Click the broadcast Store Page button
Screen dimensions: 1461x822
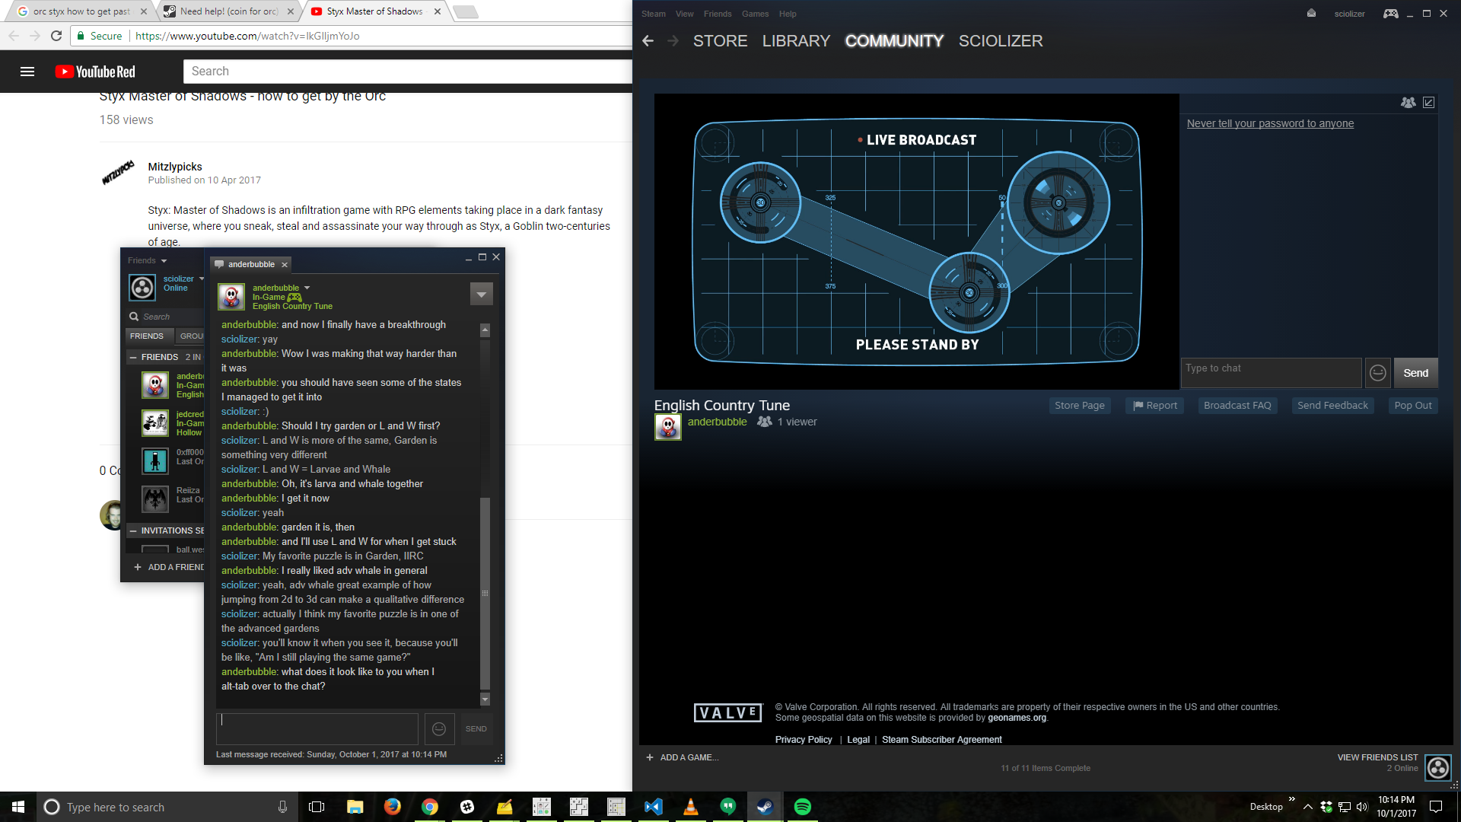click(x=1080, y=406)
